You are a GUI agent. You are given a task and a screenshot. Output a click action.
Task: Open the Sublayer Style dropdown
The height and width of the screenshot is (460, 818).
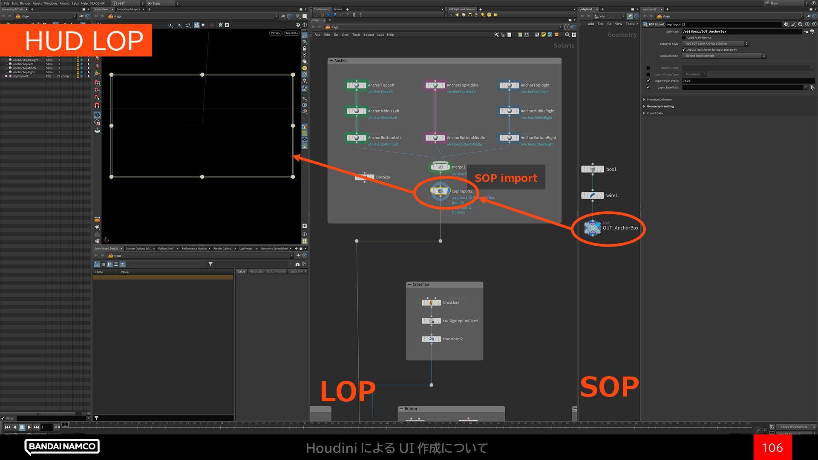click(x=716, y=43)
